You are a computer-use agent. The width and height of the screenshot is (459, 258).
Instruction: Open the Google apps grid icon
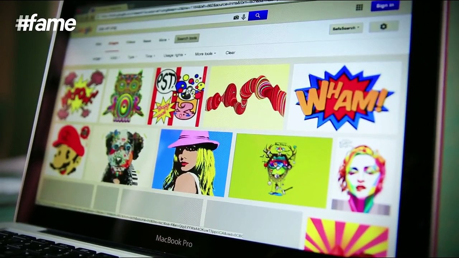click(x=359, y=7)
